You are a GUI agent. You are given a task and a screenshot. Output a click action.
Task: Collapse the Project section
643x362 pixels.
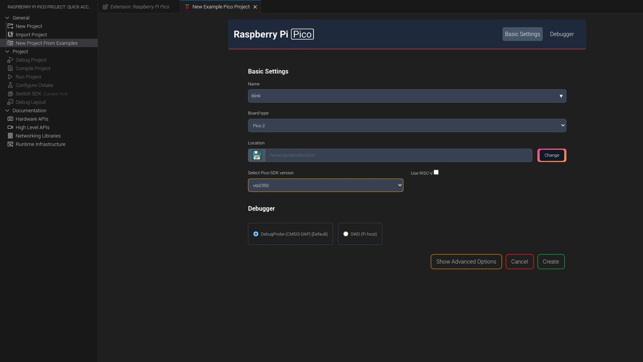(x=8, y=51)
